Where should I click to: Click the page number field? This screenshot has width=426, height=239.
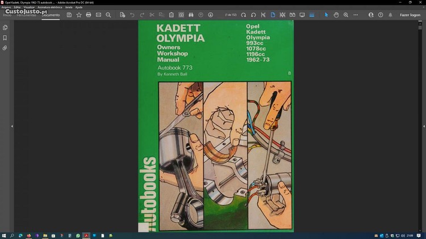231,15
